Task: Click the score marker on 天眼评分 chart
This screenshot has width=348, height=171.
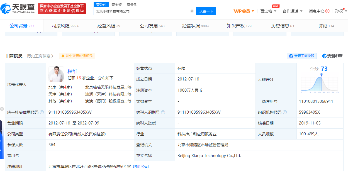Action: (322, 75)
